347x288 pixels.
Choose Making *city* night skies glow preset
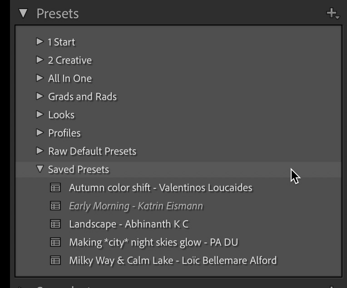[154, 242]
